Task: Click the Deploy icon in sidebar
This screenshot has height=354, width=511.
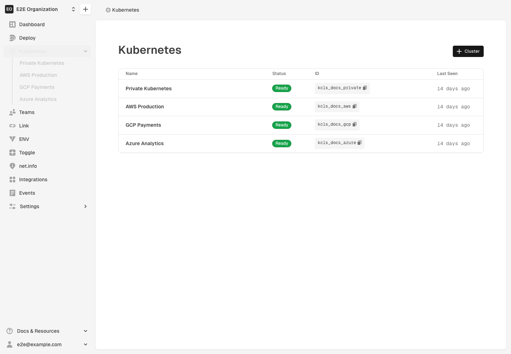Action: [12, 38]
